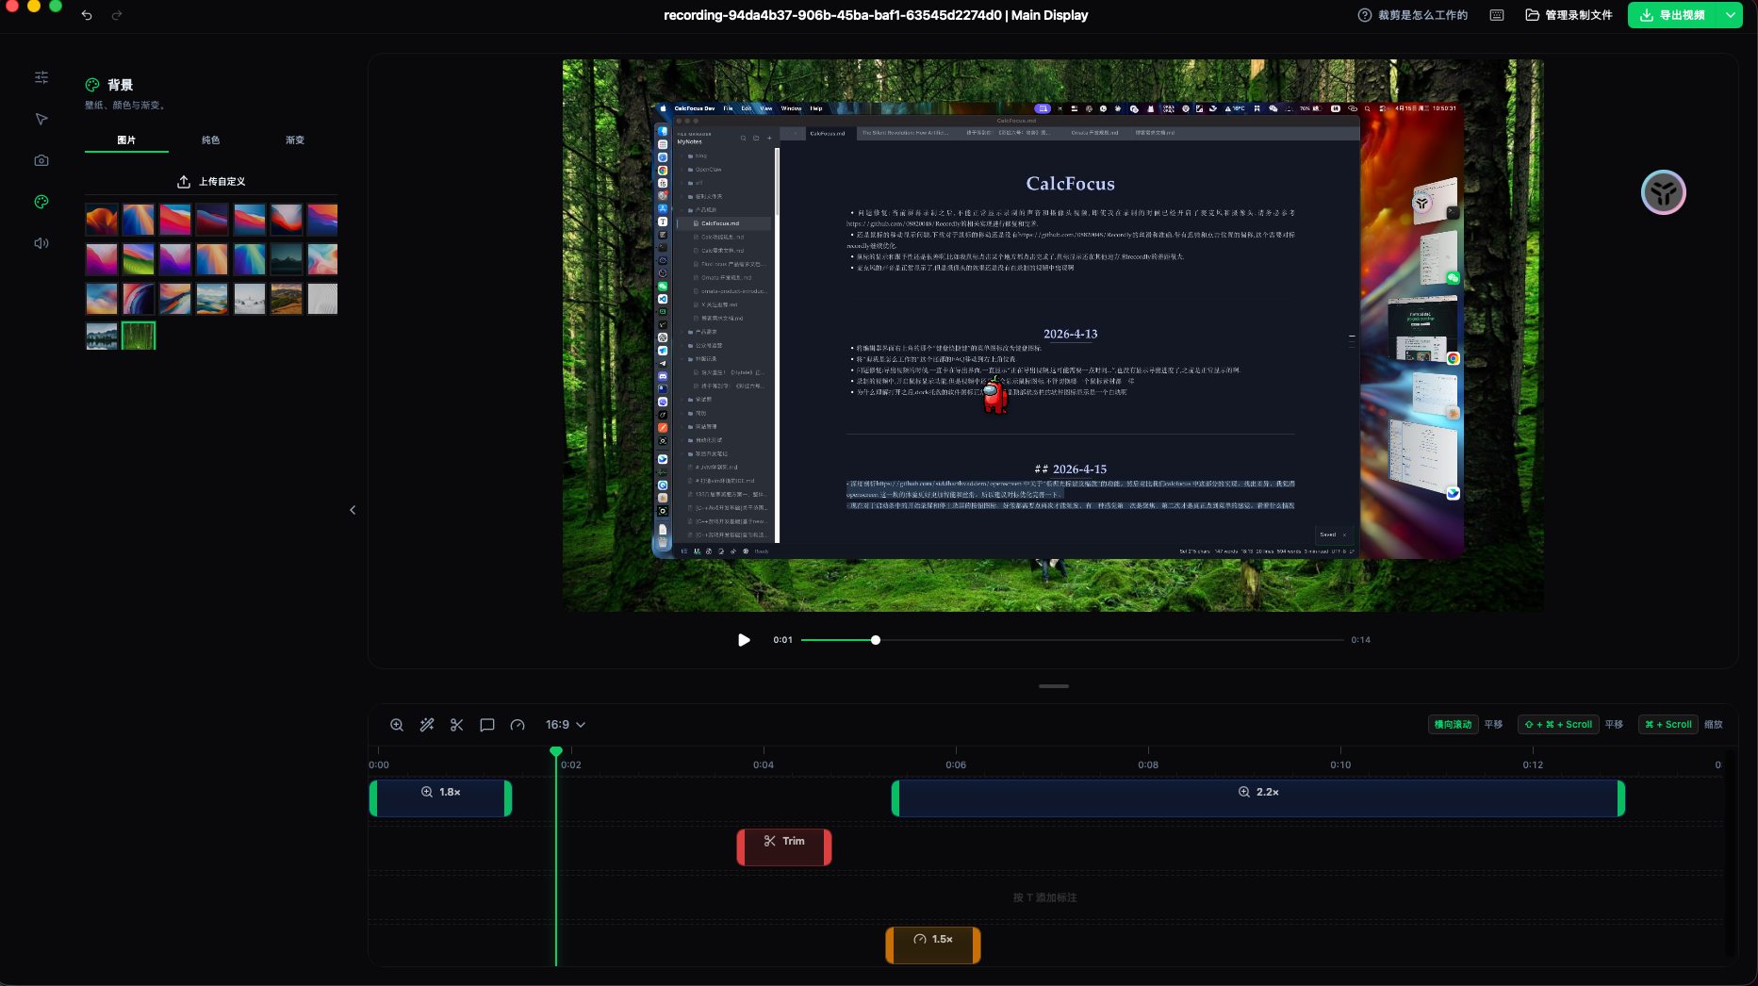1758x986 pixels.
Task: Select the 2.2x zoom clip
Action: point(1258,798)
